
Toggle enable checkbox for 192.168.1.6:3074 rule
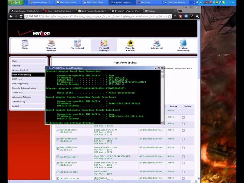tap(58, 157)
